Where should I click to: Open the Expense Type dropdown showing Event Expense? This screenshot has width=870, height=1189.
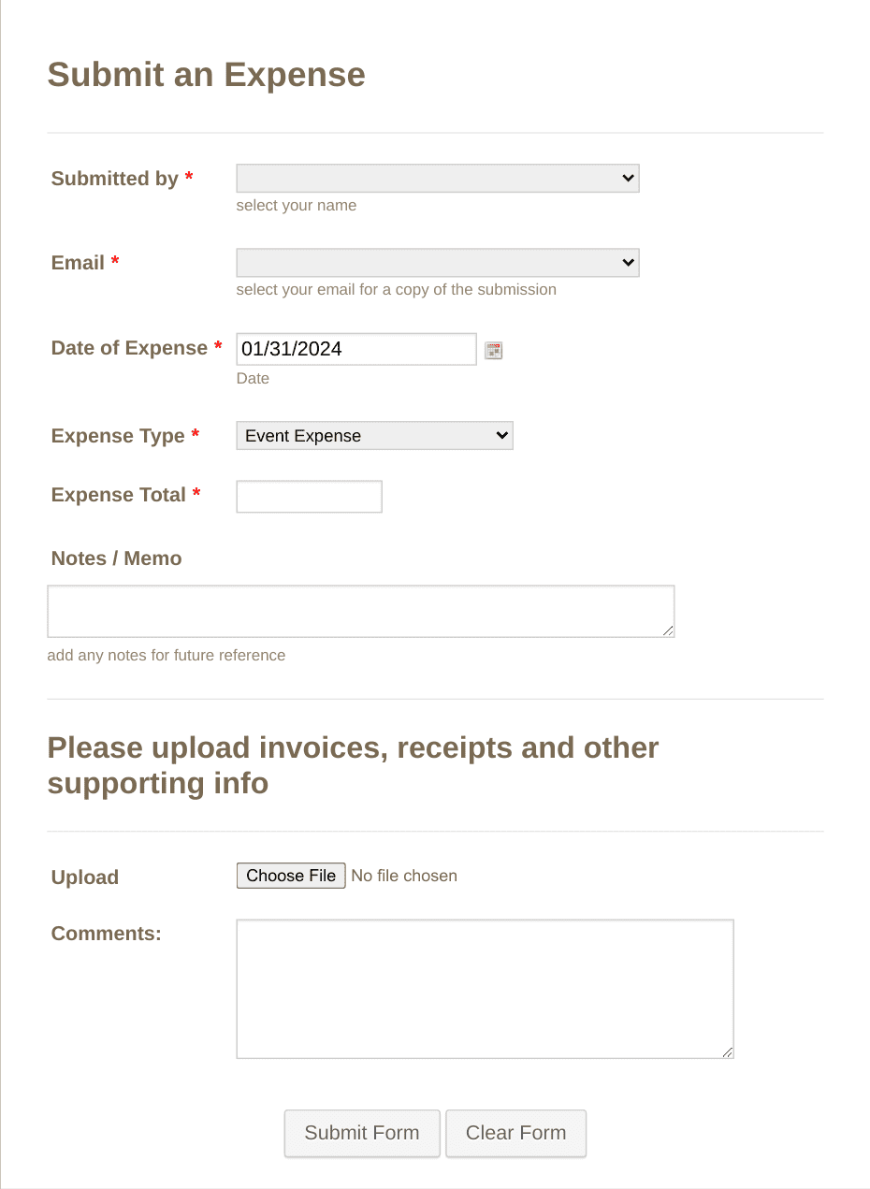374,435
